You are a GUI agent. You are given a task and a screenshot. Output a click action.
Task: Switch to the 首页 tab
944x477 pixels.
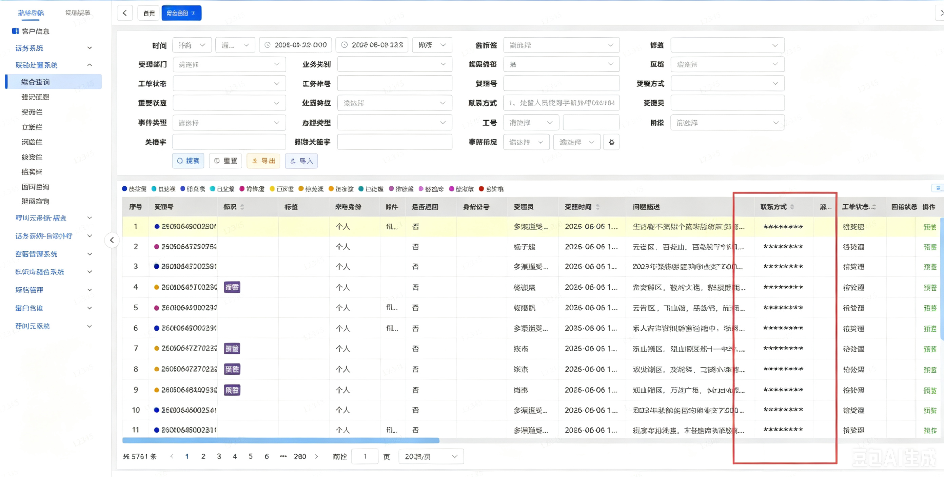tap(149, 13)
